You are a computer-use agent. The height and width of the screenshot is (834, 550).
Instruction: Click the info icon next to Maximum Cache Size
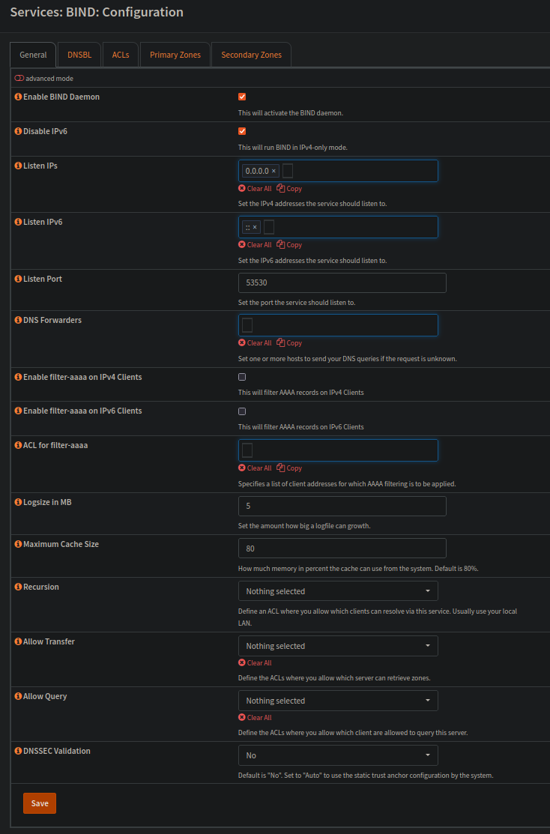[x=18, y=544]
